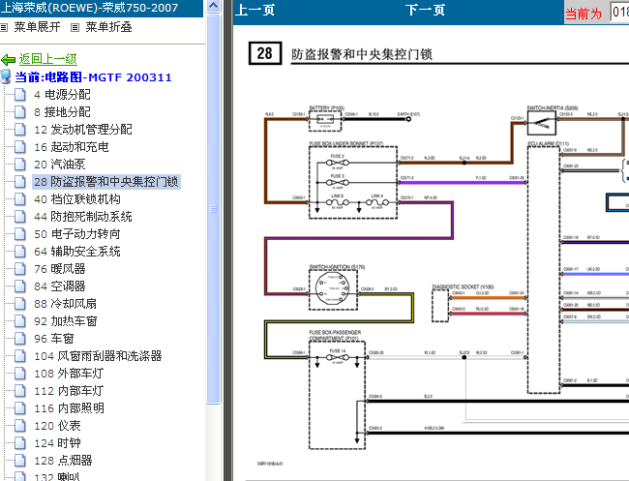Click document icon beside 28 防盗报警
The image size is (629, 481).
(x=20, y=182)
